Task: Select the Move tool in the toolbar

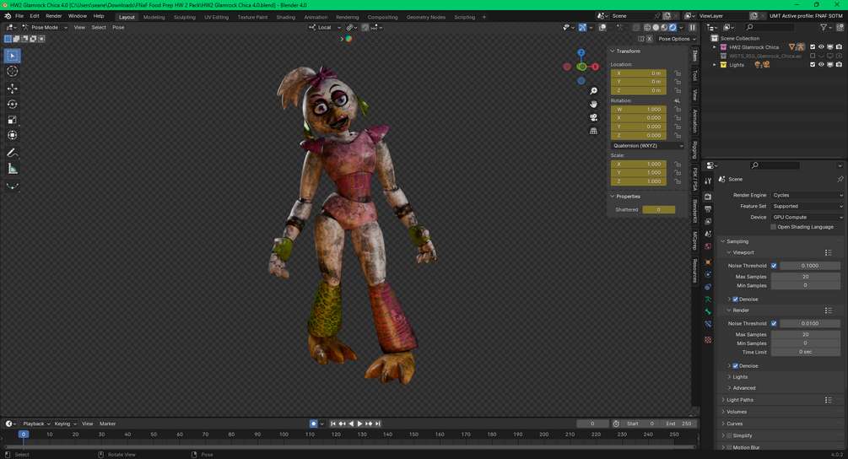Action: [13, 89]
